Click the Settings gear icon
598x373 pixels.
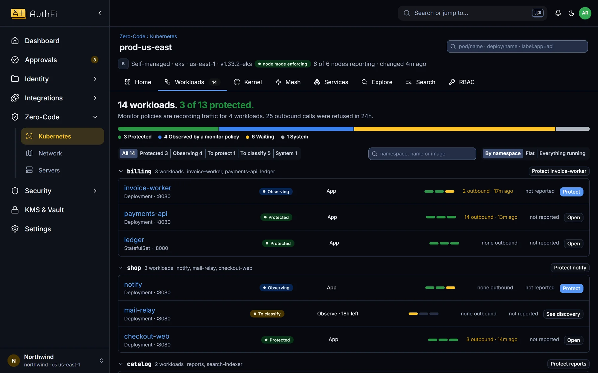[15, 229]
